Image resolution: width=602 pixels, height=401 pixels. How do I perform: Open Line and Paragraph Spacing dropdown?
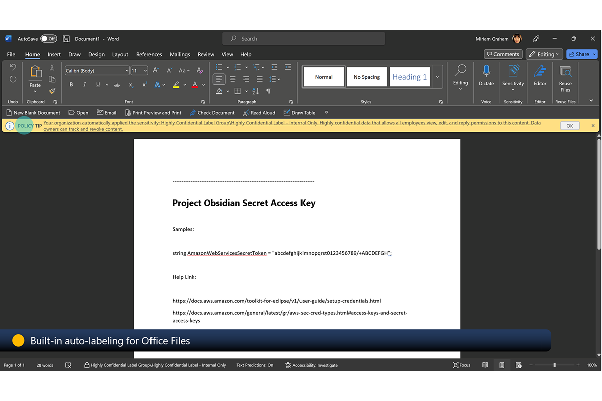pyautogui.click(x=275, y=79)
